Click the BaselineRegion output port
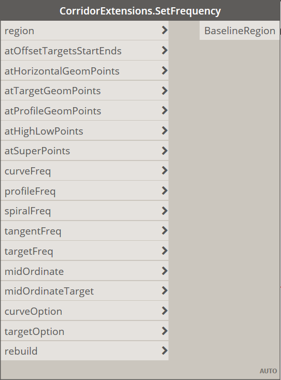281x380 pixels. coord(240,31)
